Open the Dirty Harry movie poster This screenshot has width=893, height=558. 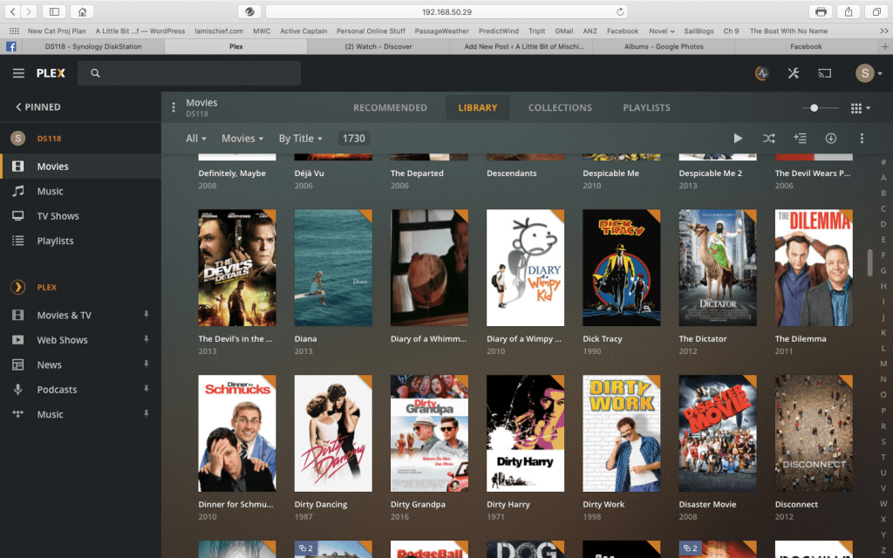tap(525, 433)
